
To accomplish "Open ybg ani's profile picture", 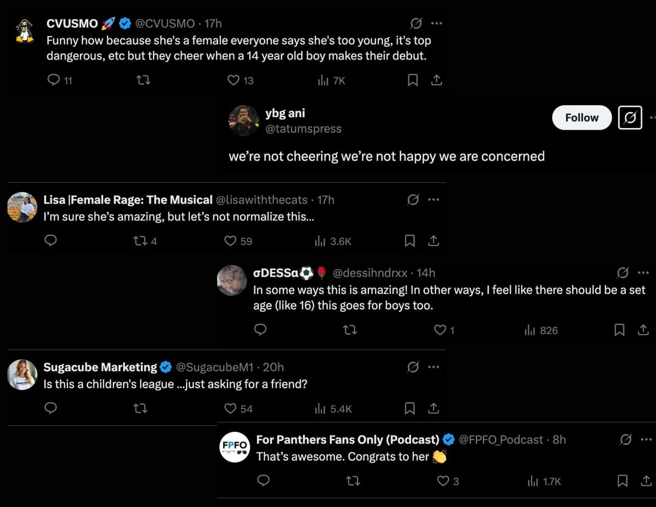I will click(x=244, y=121).
